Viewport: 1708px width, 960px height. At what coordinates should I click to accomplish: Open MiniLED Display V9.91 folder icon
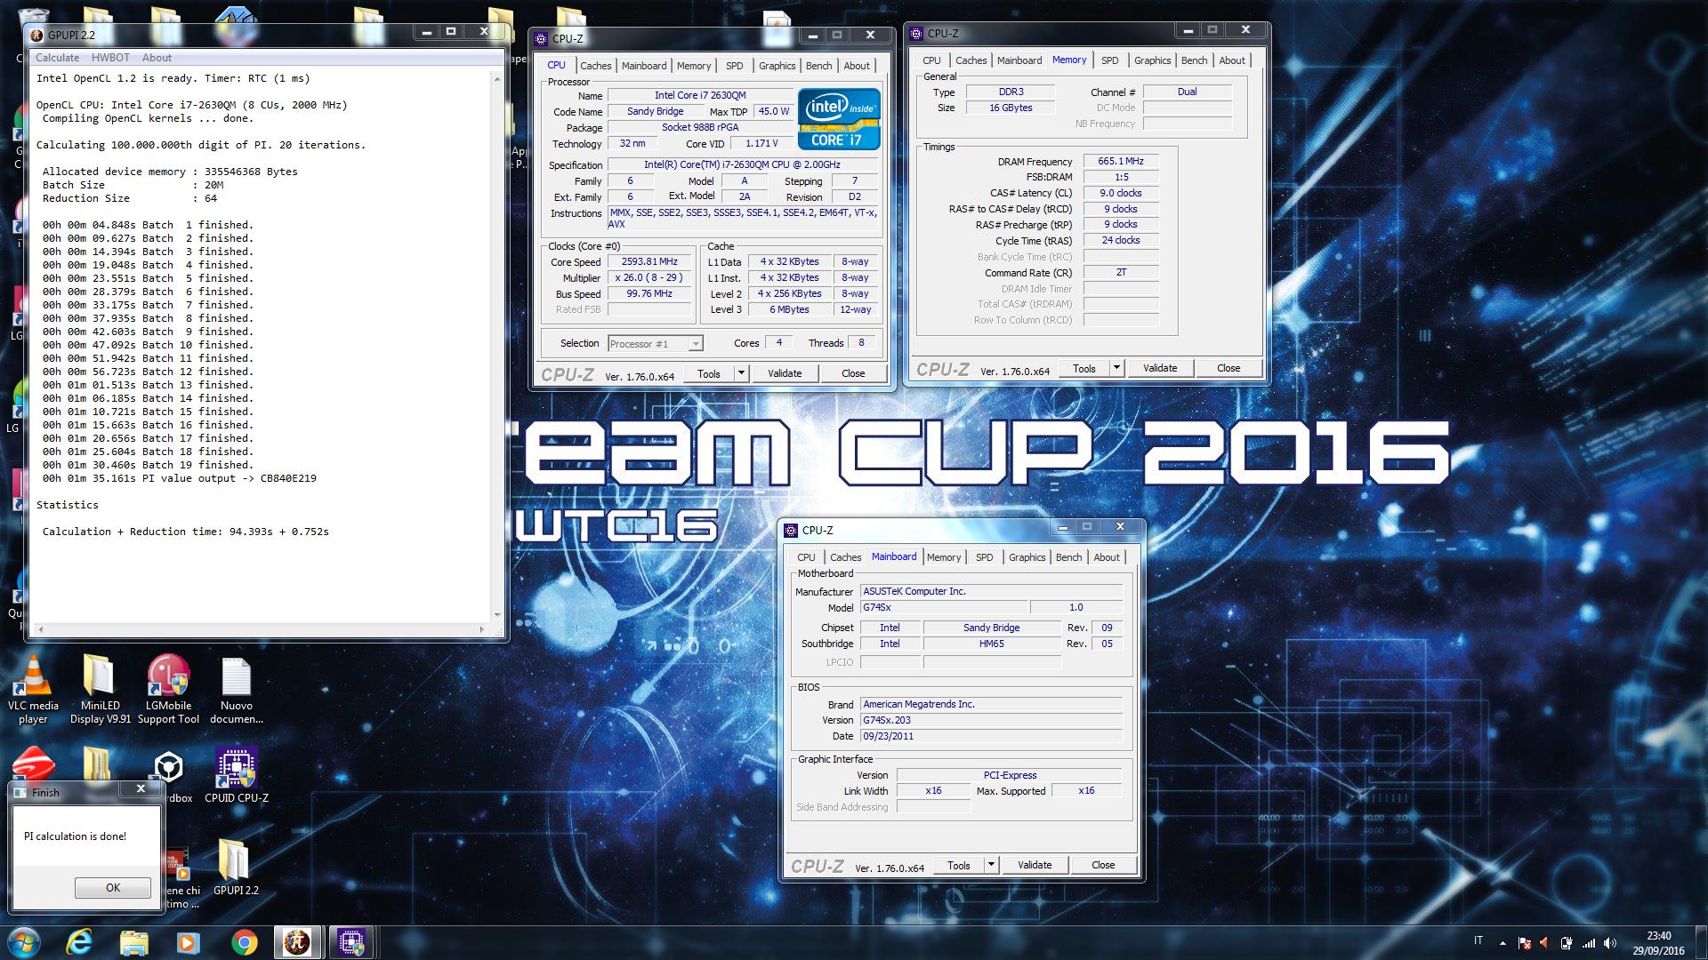(100, 691)
